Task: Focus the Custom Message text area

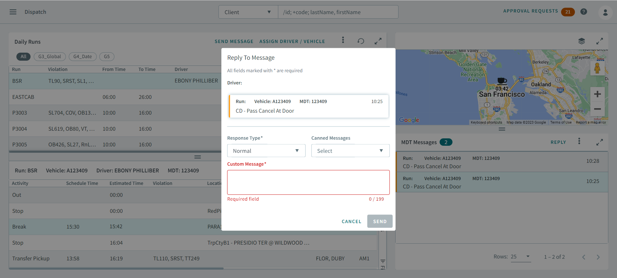Action: click(x=308, y=182)
